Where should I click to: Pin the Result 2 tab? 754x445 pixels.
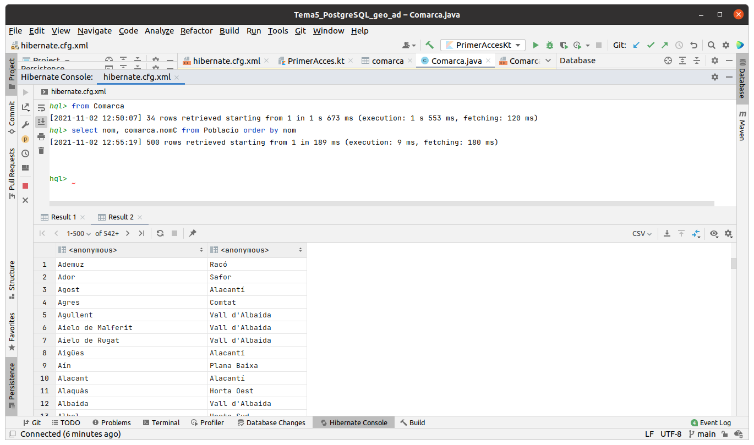[192, 233]
